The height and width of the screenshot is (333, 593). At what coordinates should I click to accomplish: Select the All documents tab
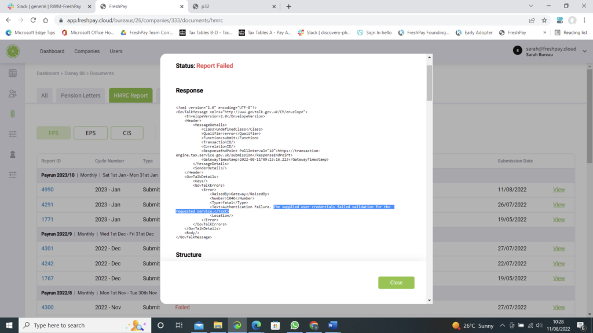pos(45,95)
